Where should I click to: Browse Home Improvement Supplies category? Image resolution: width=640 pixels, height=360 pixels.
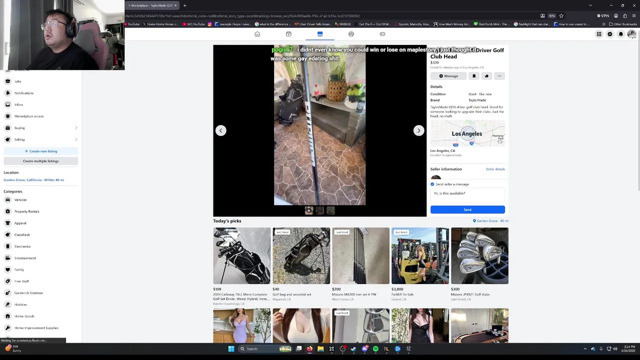[40, 328]
